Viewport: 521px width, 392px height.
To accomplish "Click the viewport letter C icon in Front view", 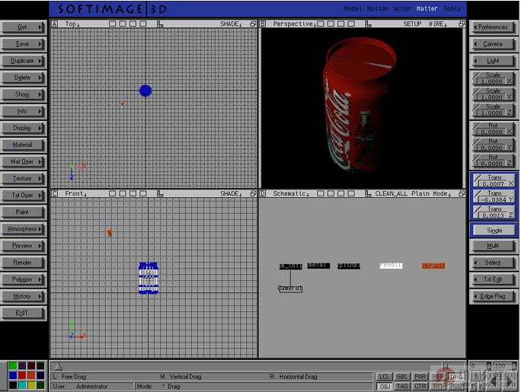I will (x=55, y=193).
